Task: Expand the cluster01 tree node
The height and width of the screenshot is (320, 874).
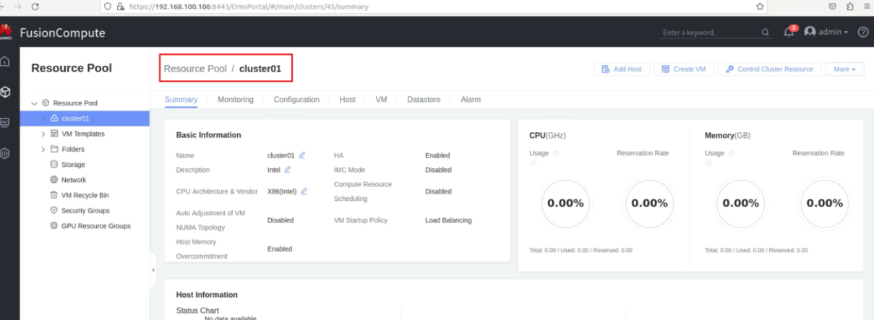Action: coord(43,118)
